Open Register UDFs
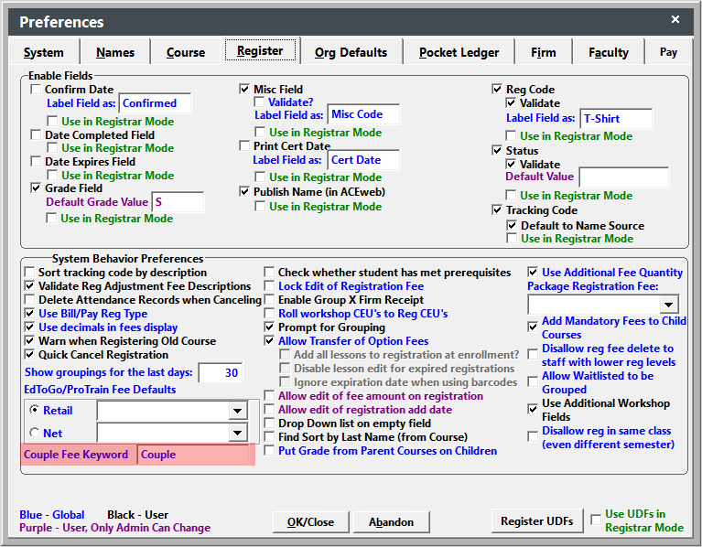Image resolution: width=702 pixels, height=547 pixels. click(537, 521)
